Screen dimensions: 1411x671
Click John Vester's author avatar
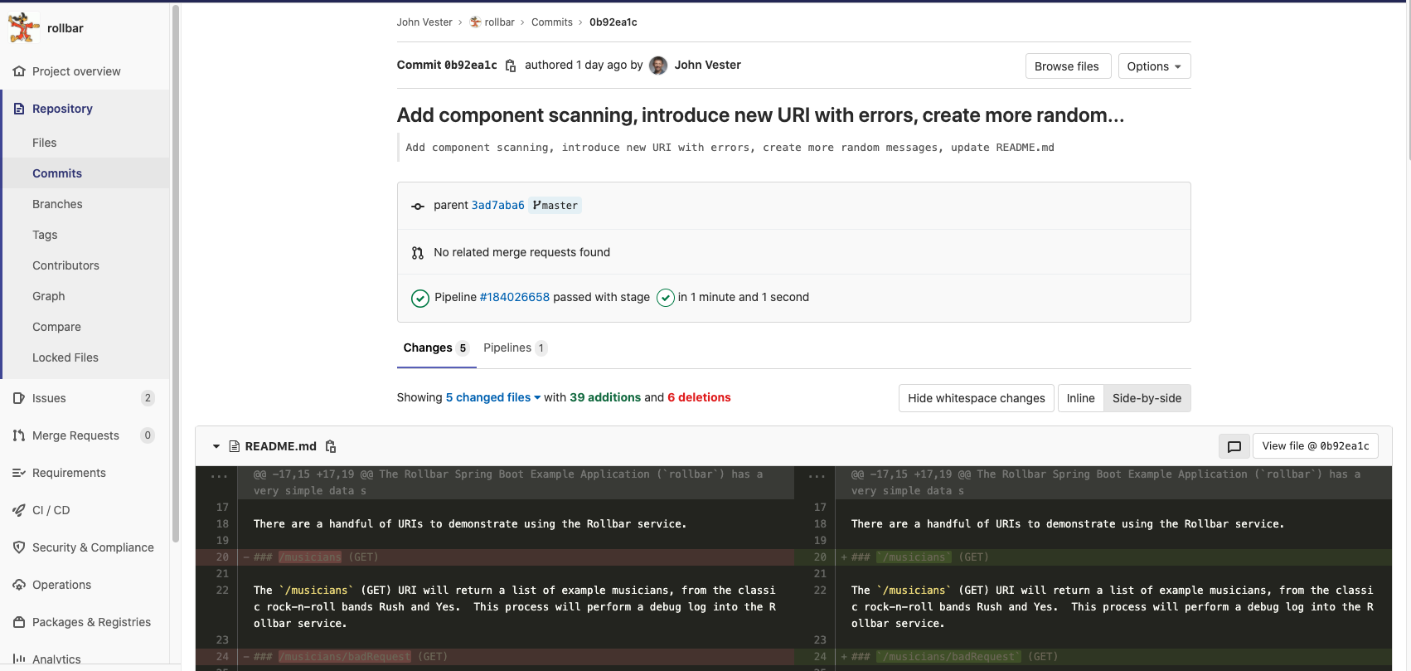click(x=658, y=66)
